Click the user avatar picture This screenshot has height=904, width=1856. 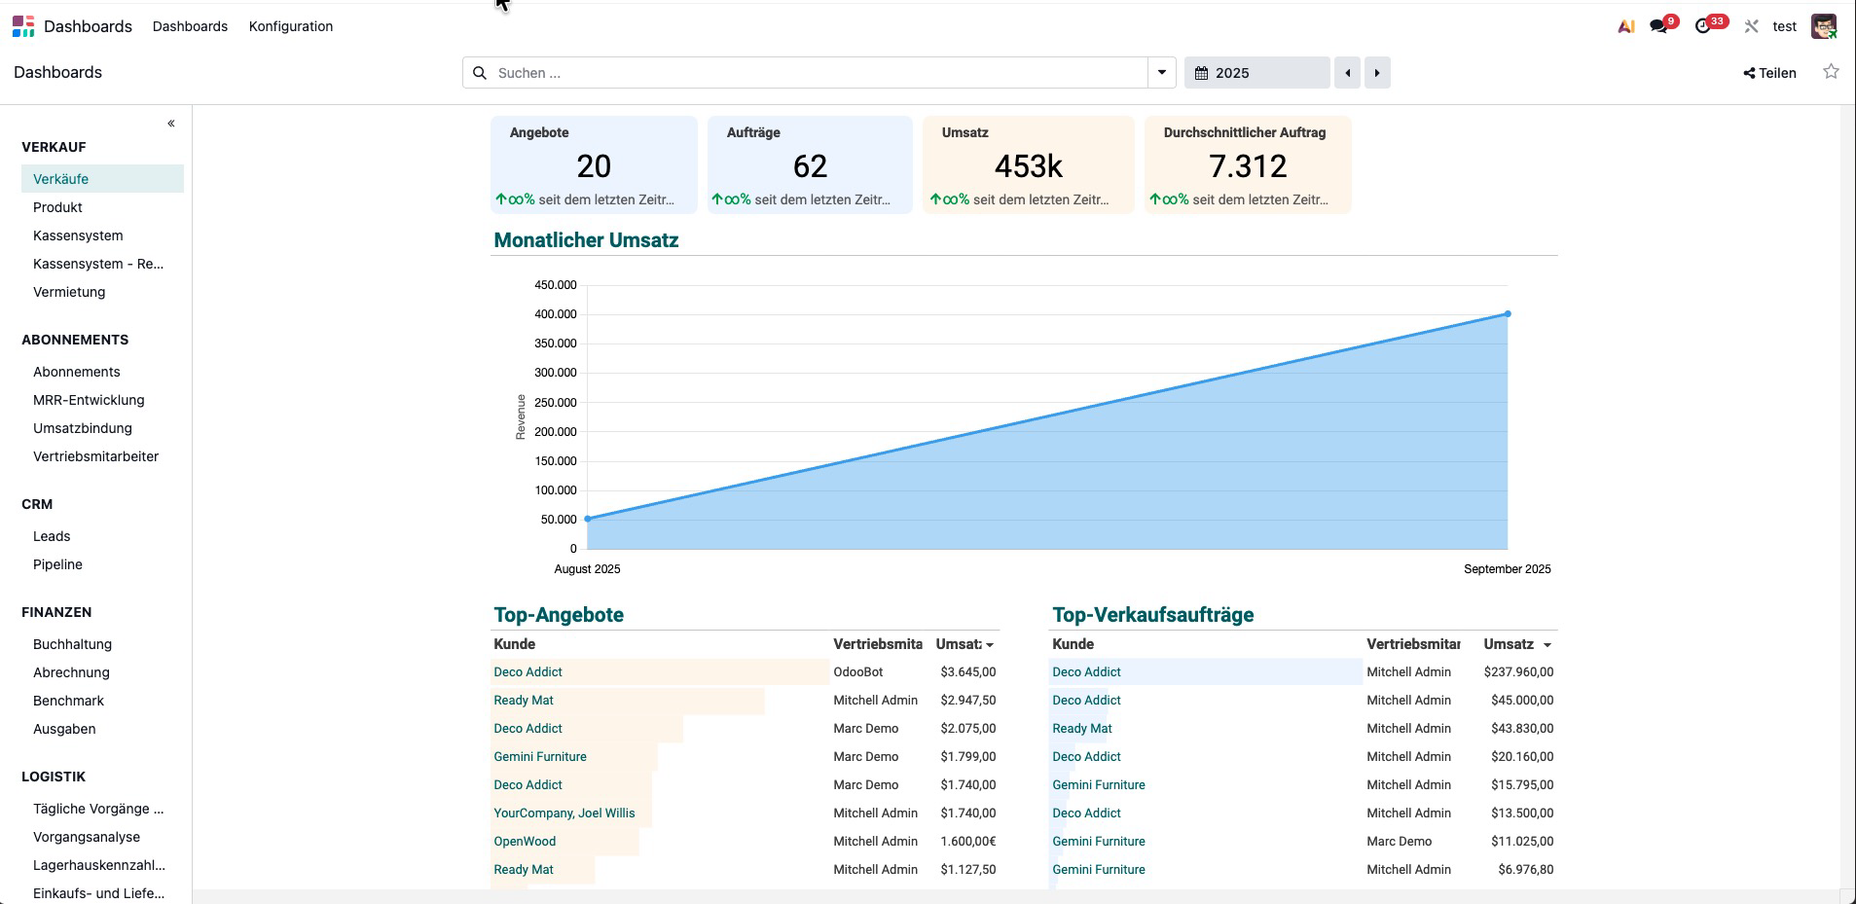point(1823,26)
